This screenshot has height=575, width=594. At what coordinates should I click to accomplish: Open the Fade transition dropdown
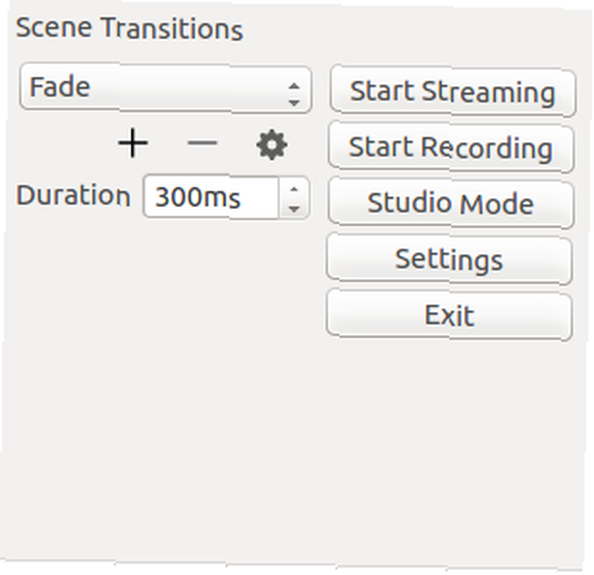point(166,89)
